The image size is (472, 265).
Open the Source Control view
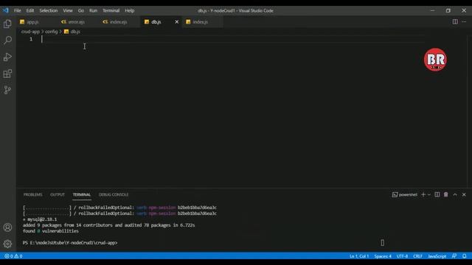click(7, 90)
